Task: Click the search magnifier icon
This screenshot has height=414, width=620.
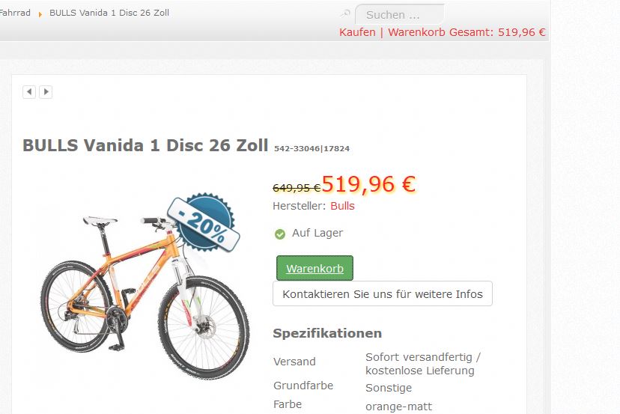Action: tap(345, 13)
